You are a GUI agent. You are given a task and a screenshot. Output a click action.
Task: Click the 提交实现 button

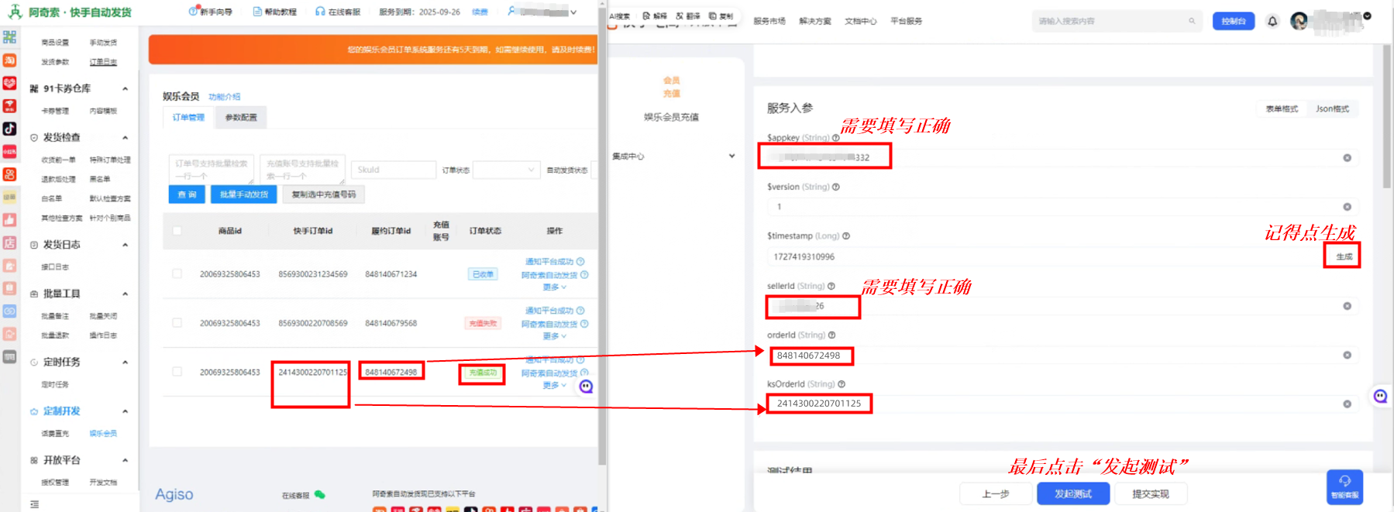1150,493
